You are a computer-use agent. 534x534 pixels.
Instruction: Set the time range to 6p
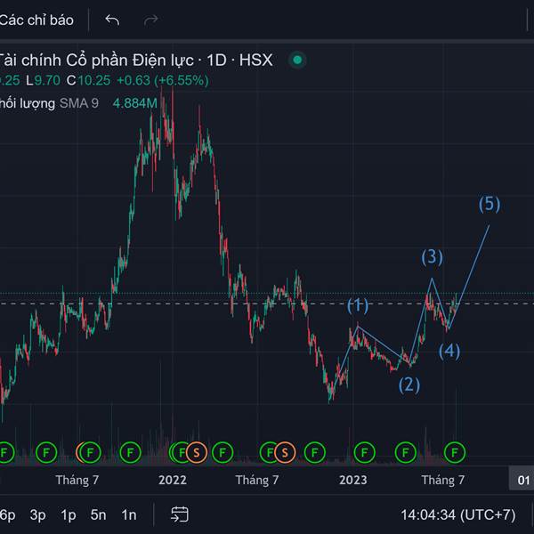tap(8, 514)
